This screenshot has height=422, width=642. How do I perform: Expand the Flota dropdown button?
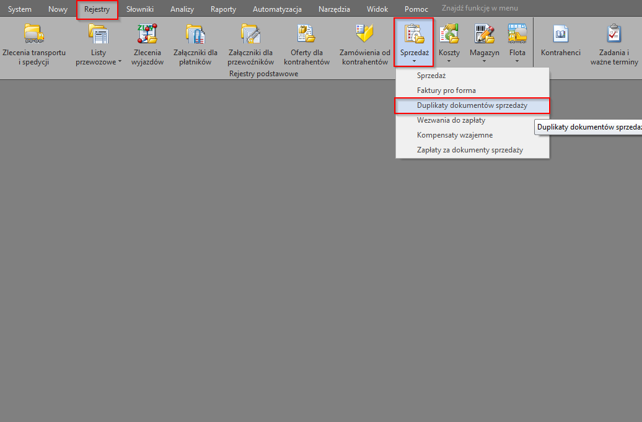click(517, 42)
